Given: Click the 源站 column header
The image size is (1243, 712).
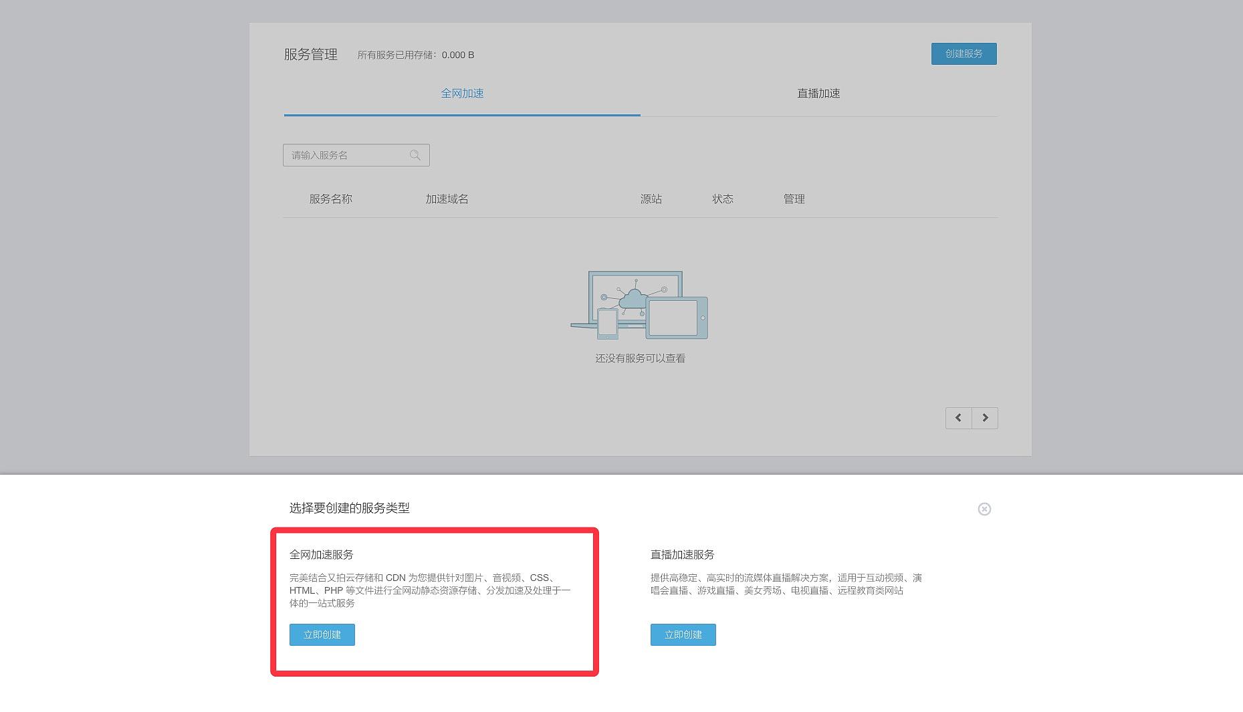Looking at the screenshot, I should 651,199.
